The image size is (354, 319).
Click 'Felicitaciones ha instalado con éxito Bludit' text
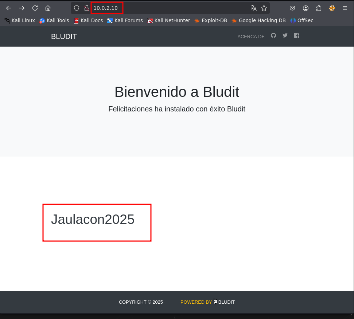[177, 109]
